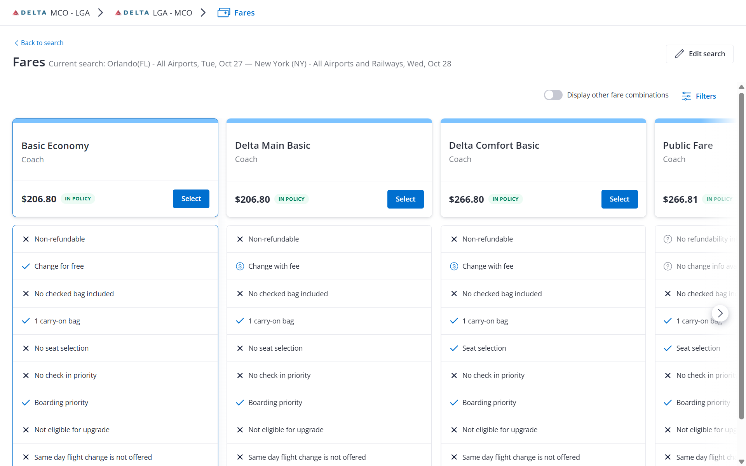Open the Fares breadcrumb step
This screenshot has height=466, width=746.
click(244, 13)
